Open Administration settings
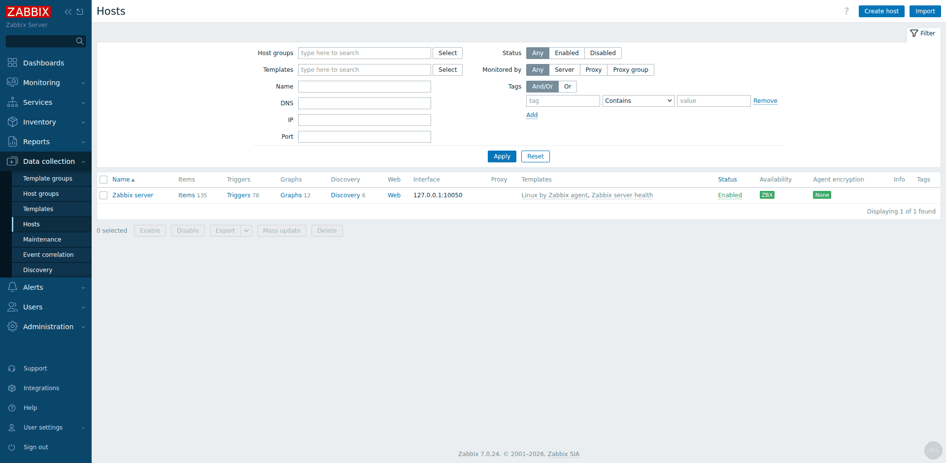Image resolution: width=946 pixels, height=463 pixels. (48, 326)
